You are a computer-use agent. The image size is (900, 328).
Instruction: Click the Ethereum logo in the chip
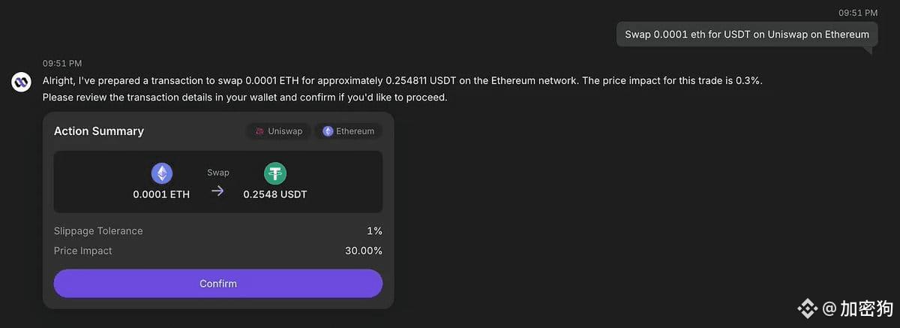pos(328,131)
